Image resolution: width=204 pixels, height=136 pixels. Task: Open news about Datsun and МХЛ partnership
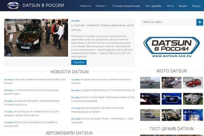[x=31, y=124]
